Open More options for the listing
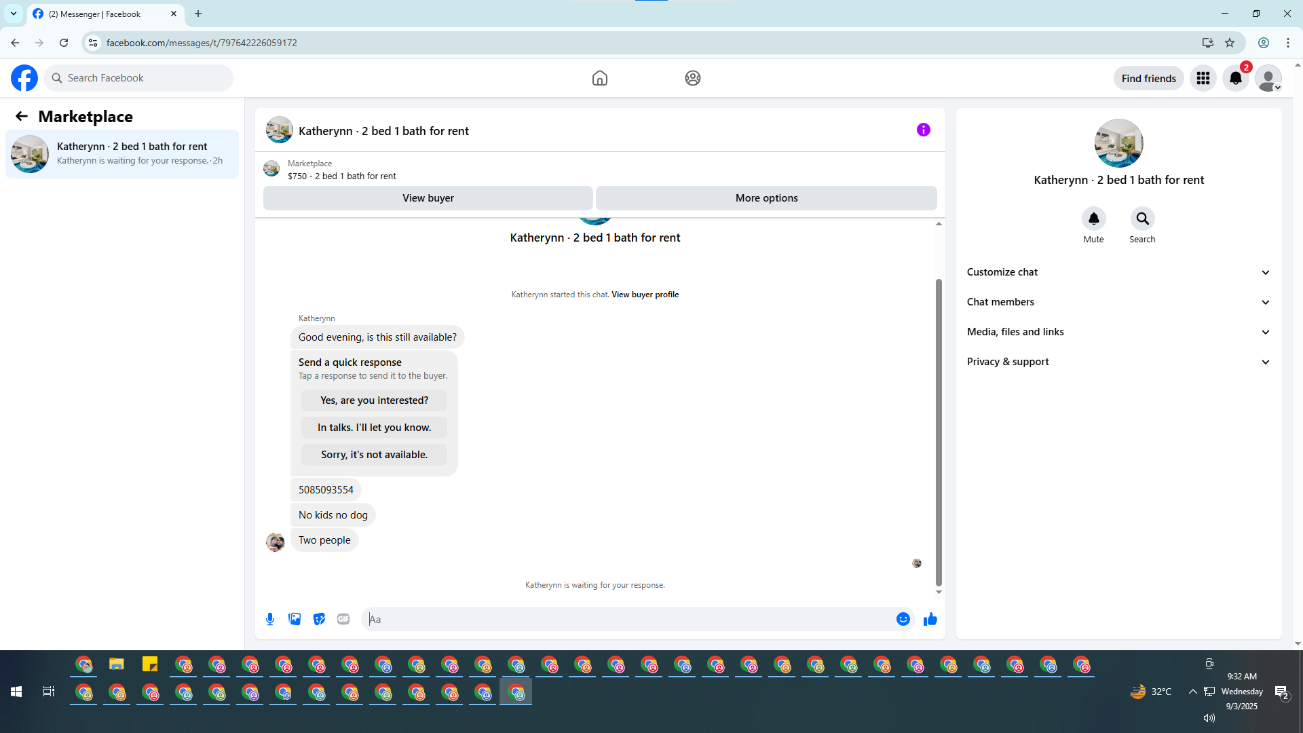 click(767, 198)
